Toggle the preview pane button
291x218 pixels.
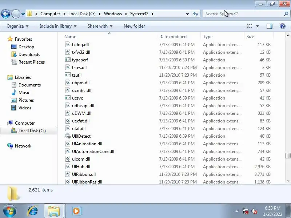[270, 26]
